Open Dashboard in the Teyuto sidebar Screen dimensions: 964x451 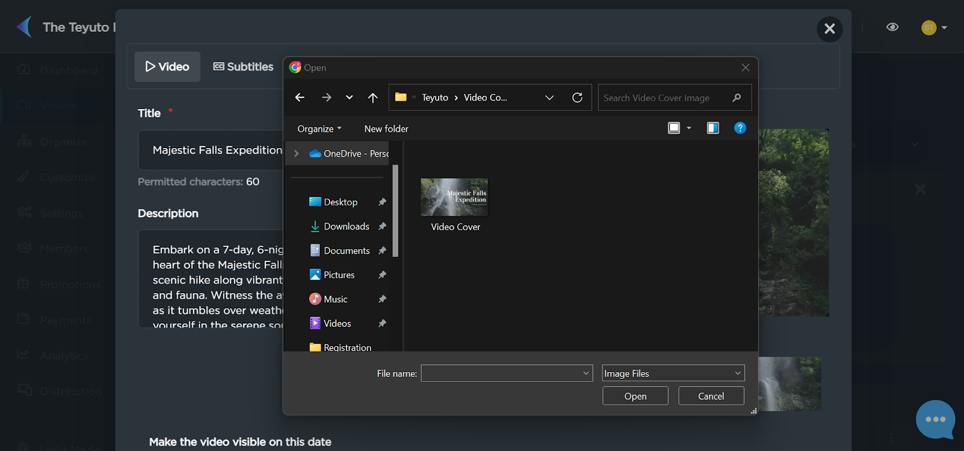click(58, 70)
